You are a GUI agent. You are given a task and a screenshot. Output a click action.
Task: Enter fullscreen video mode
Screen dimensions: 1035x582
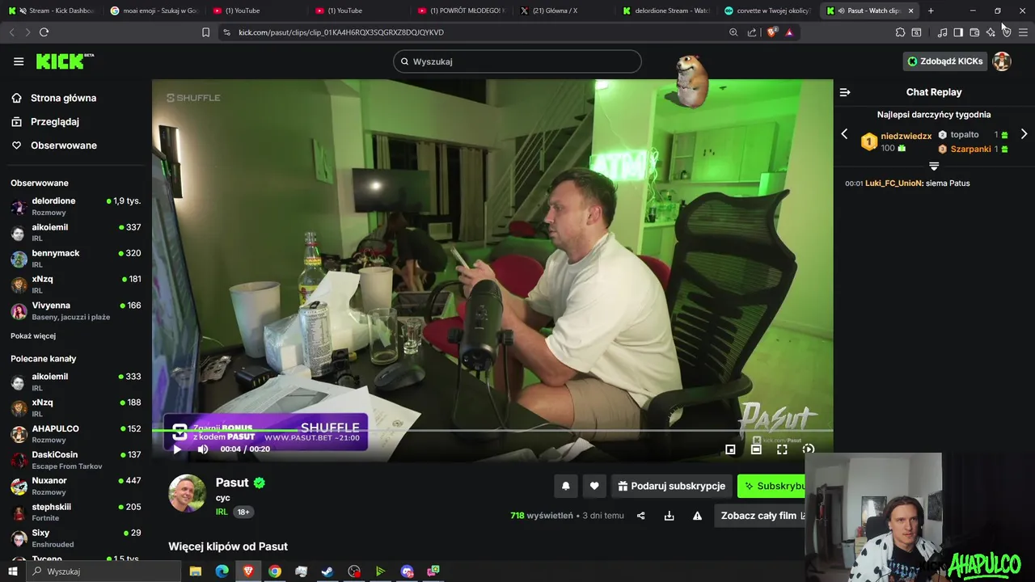point(782,449)
